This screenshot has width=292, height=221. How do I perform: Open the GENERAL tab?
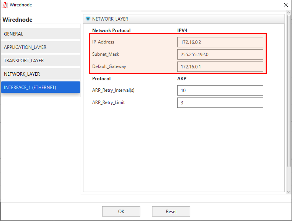(x=40, y=34)
